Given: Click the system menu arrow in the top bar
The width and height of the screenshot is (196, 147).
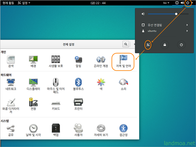Looking at the screenshot, I should click(x=192, y=3).
